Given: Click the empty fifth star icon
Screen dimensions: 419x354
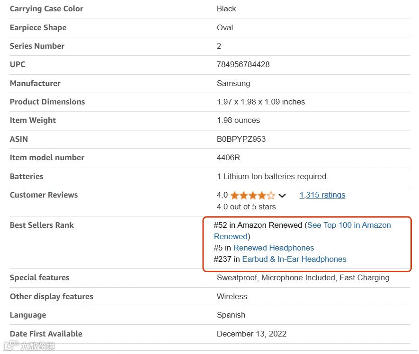Looking at the screenshot, I should 271,195.
